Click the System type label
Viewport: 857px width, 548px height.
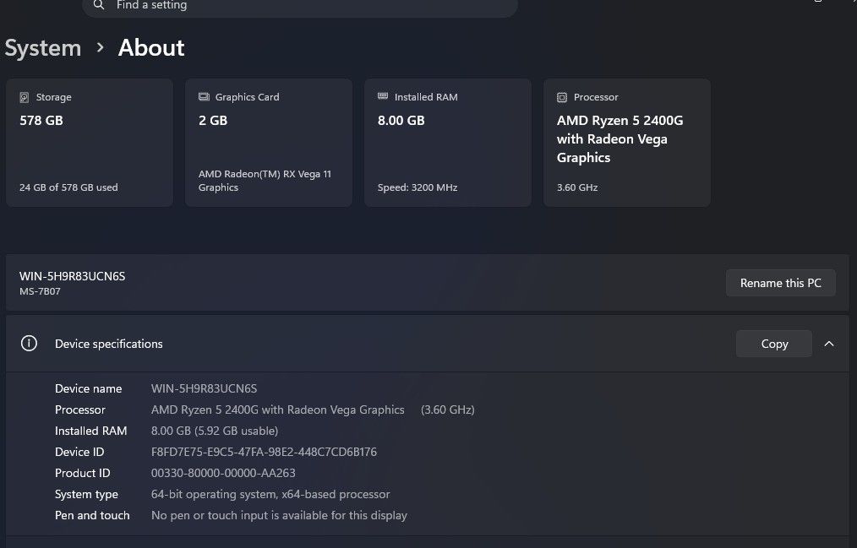coord(86,495)
